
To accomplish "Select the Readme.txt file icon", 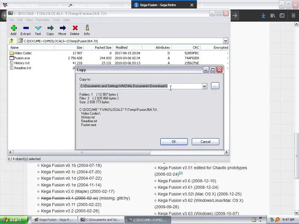I will point(11,68).
